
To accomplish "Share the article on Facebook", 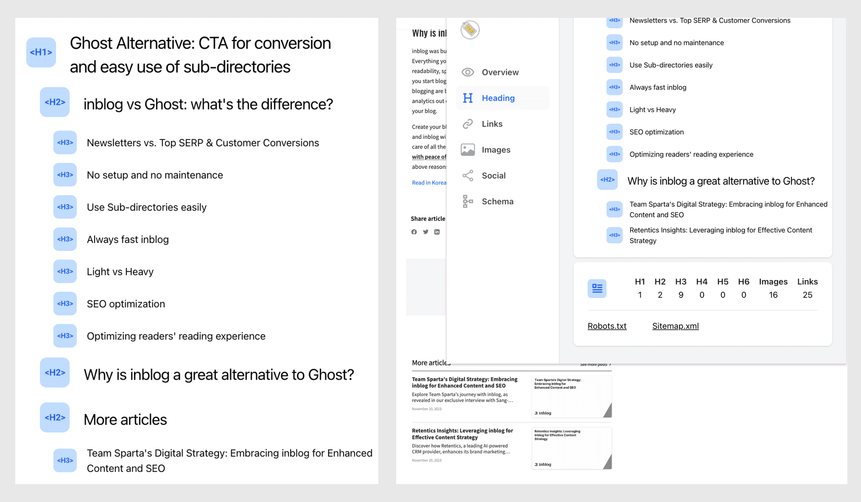I will 414,232.
